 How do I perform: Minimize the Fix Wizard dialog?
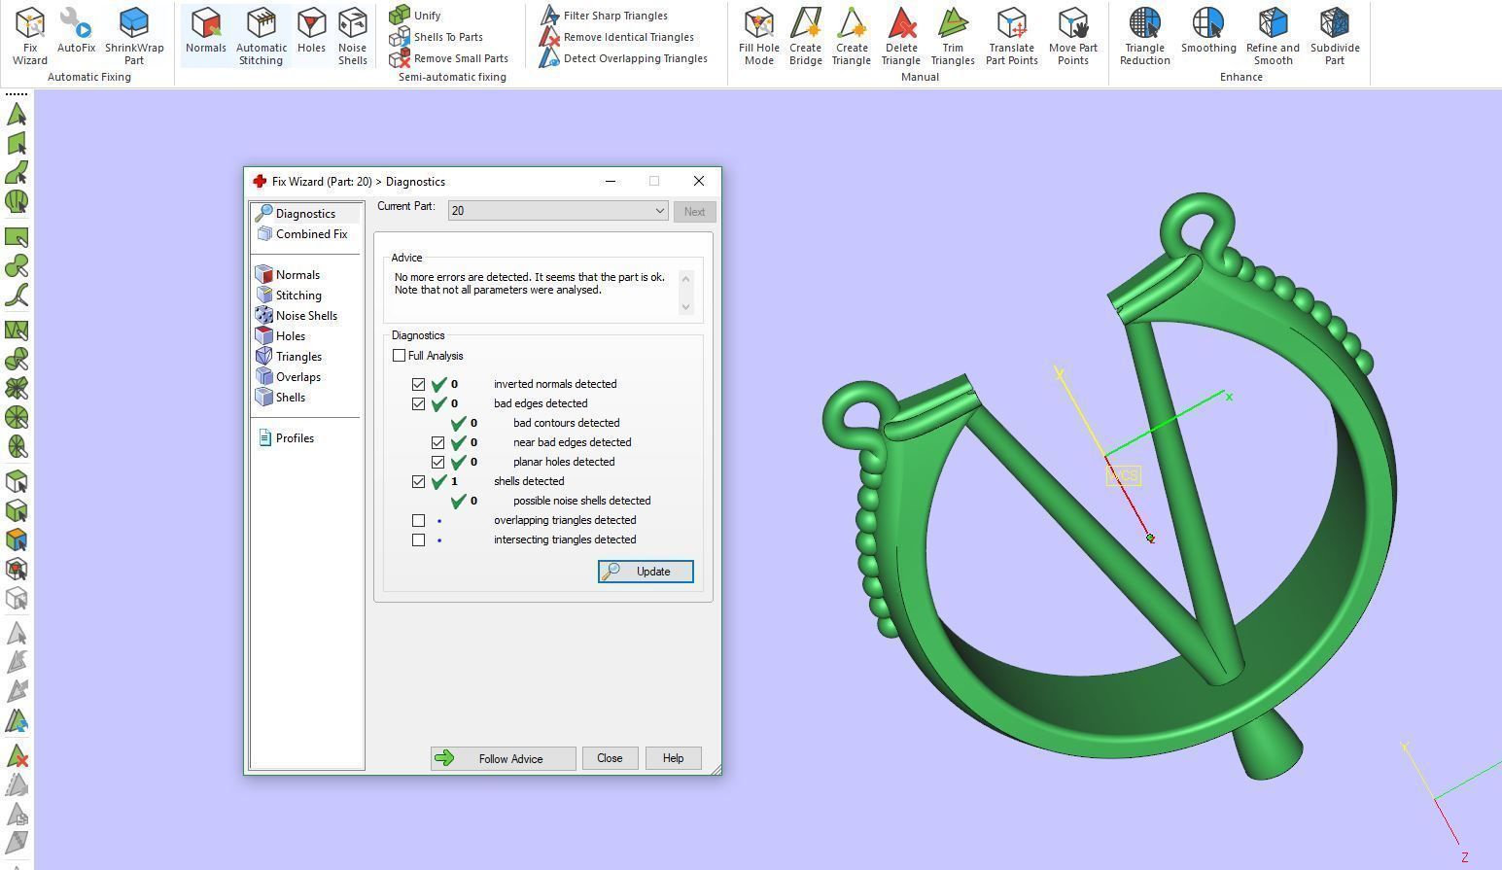pyautogui.click(x=611, y=182)
